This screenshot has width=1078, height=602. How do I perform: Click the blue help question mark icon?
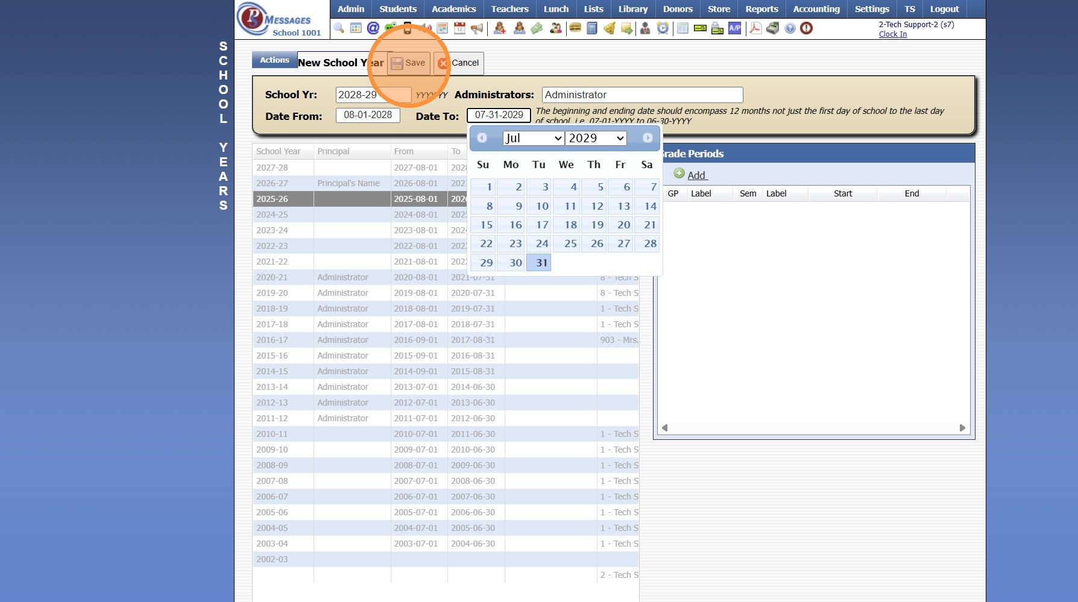click(790, 28)
